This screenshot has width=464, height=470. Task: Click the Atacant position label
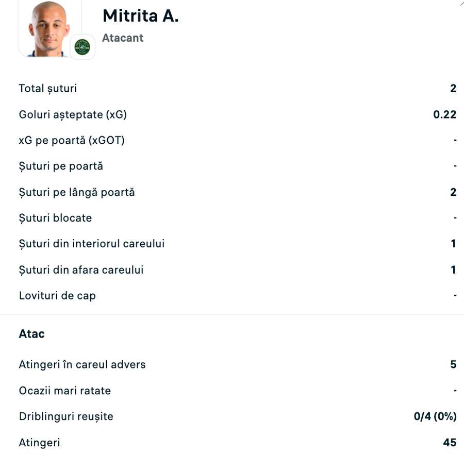123,38
